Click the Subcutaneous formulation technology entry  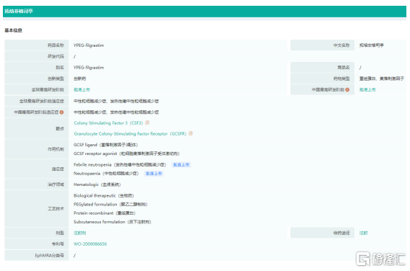point(113,222)
